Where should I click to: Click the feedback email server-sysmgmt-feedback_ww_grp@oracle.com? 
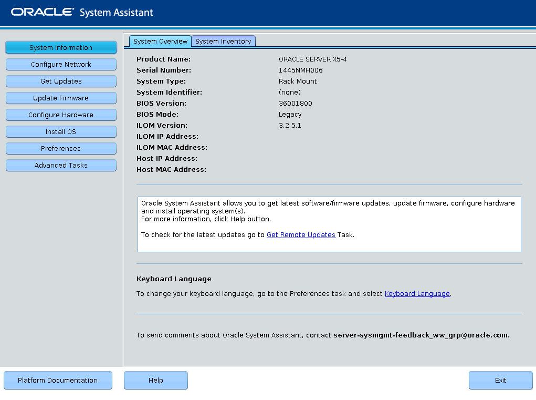tap(421, 335)
